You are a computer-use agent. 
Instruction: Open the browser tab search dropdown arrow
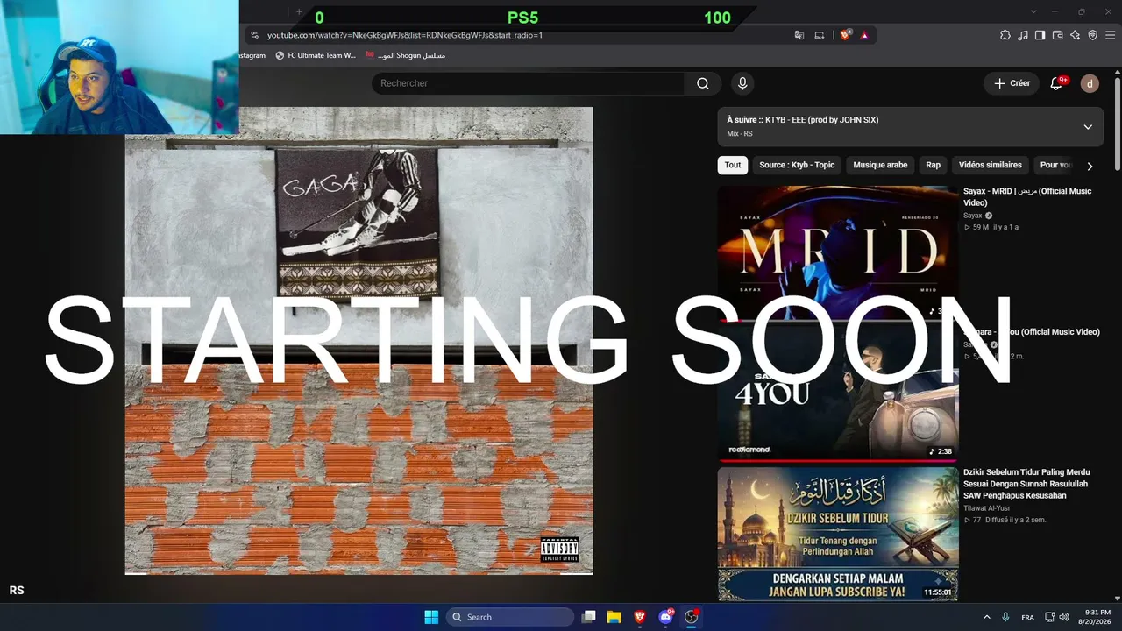[x=1033, y=11]
